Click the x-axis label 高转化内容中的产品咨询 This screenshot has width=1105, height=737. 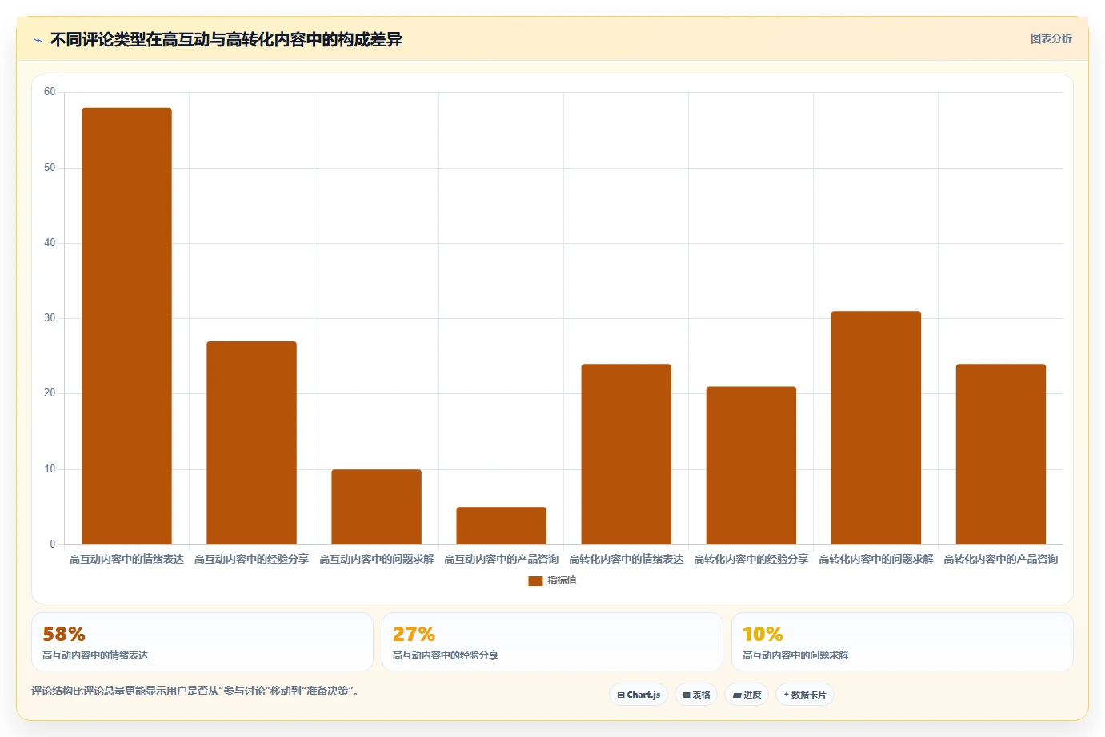click(x=1000, y=560)
